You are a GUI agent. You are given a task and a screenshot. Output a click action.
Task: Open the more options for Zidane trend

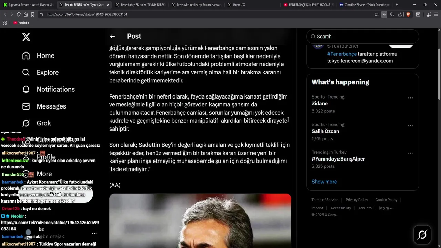(x=410, y=98)
